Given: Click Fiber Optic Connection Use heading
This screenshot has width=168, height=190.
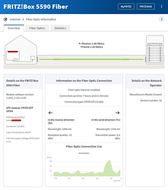Looking at the screenshot, I should point(84,146).
